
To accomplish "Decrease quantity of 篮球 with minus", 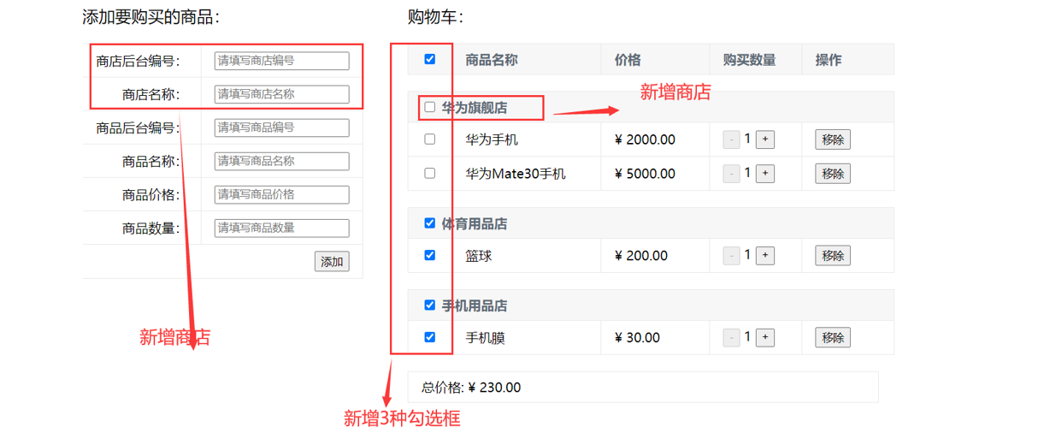I will coord(732,256).
